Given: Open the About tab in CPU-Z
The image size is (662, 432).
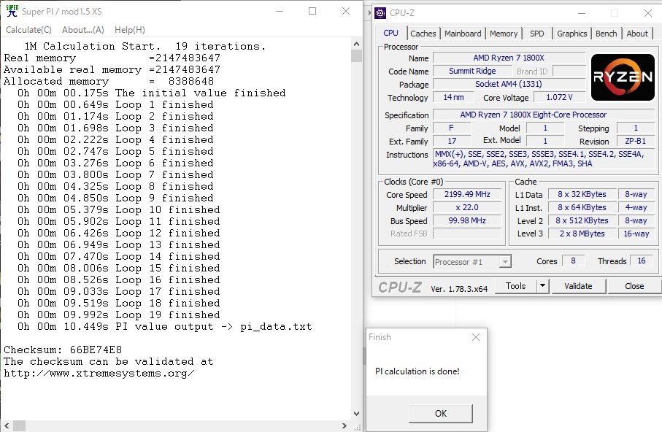Looking at the screenshot, I should point(636,34).
